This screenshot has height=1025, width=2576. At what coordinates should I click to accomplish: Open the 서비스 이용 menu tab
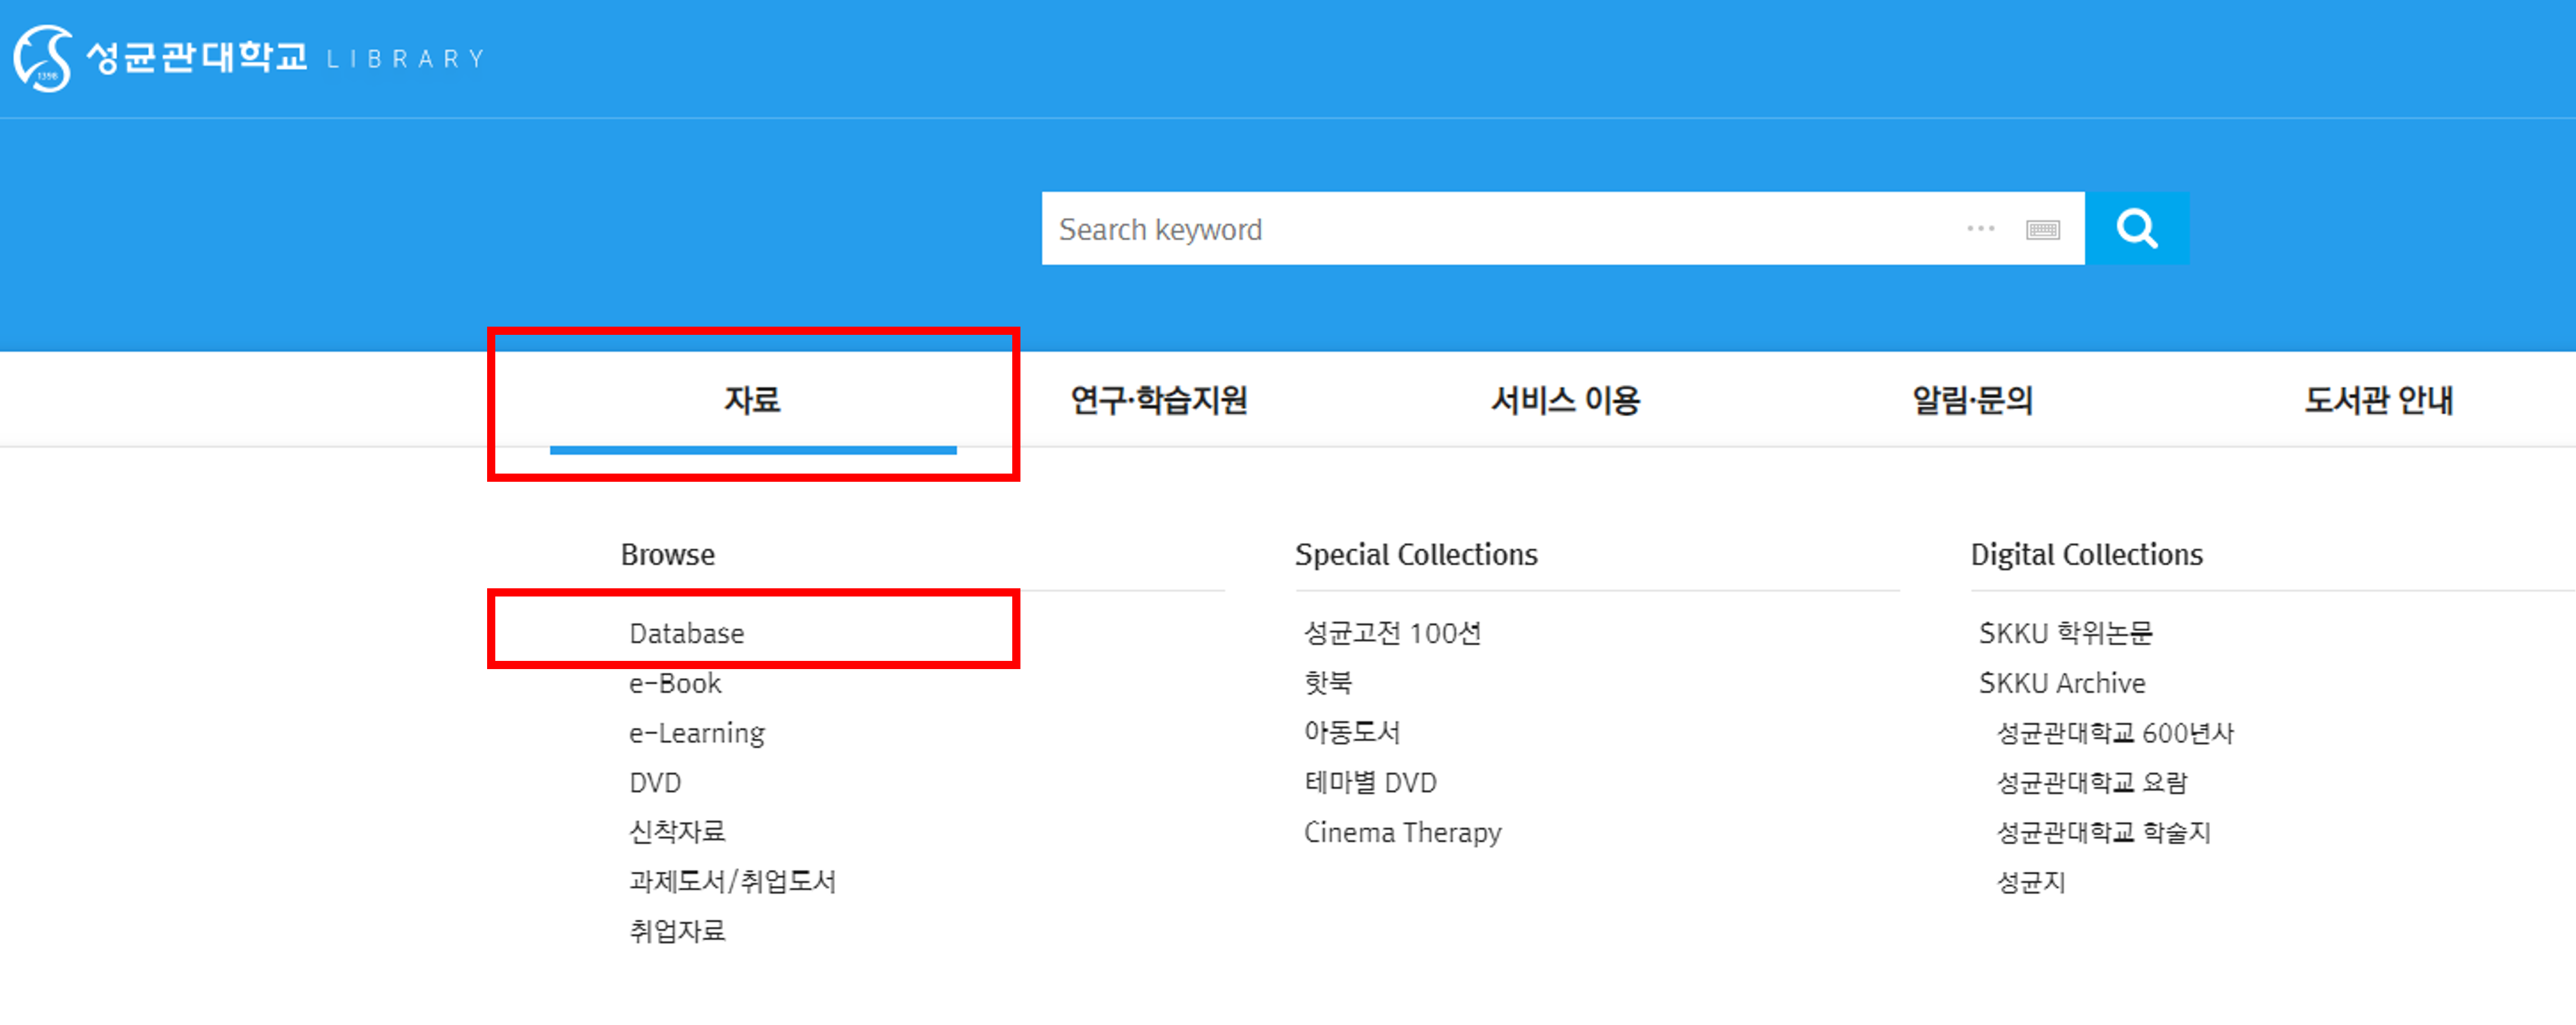click(x=1565, y=400)
